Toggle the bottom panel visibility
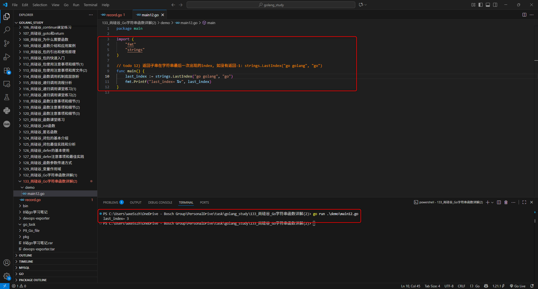 point(488,5)
